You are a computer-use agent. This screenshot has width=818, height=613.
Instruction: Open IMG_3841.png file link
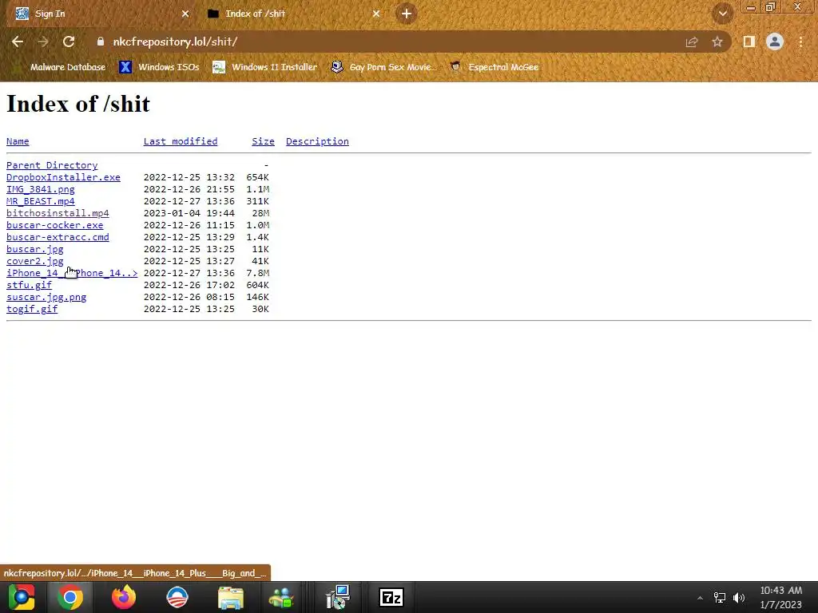click(40, 189)
